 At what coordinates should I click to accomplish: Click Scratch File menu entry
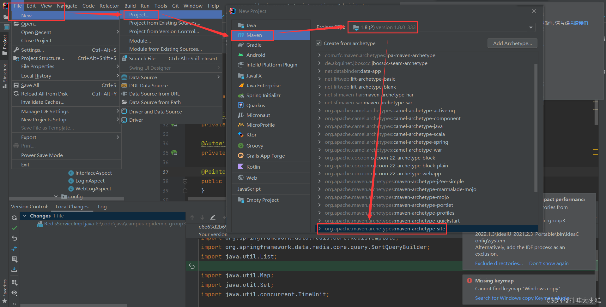[x=171, y=58]
